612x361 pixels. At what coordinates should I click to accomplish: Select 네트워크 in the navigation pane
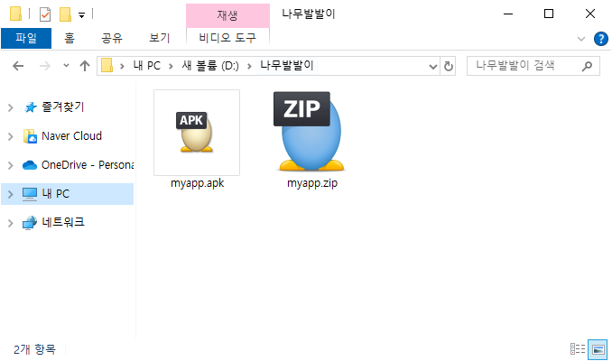(x=63, y=222)
